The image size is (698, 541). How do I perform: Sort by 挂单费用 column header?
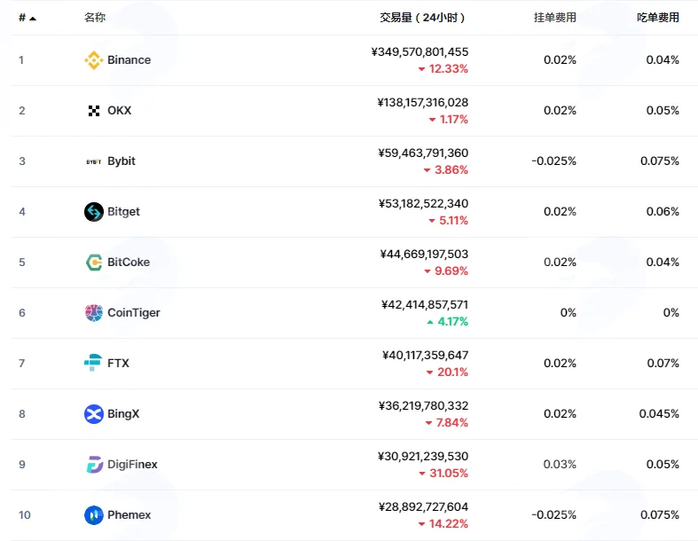tap(554, 18)
